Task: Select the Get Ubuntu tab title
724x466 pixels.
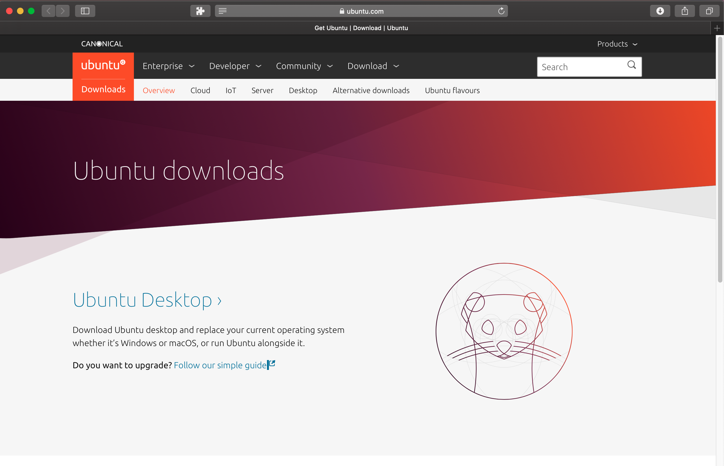Action: pos(361,28)
